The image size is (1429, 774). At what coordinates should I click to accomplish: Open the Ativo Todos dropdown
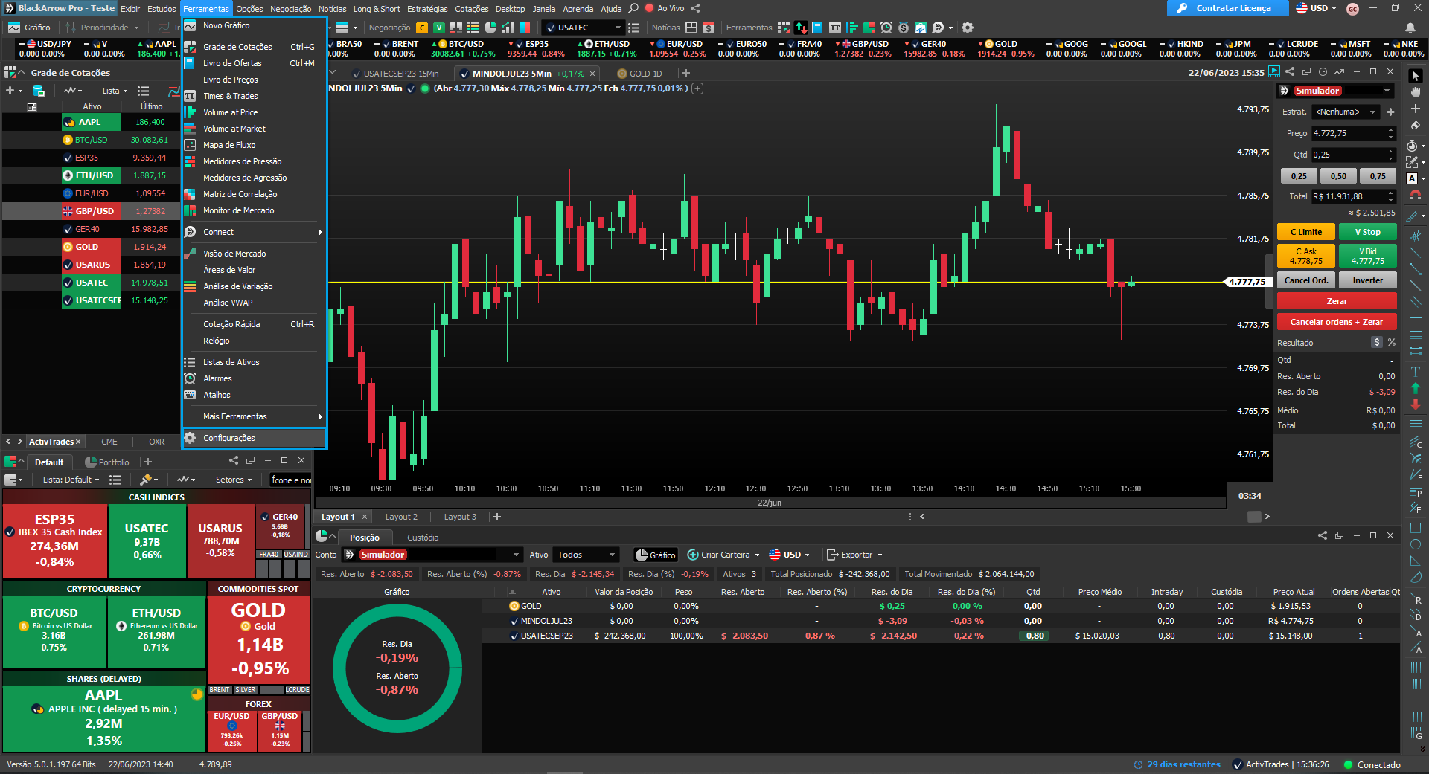click(586, 555)
